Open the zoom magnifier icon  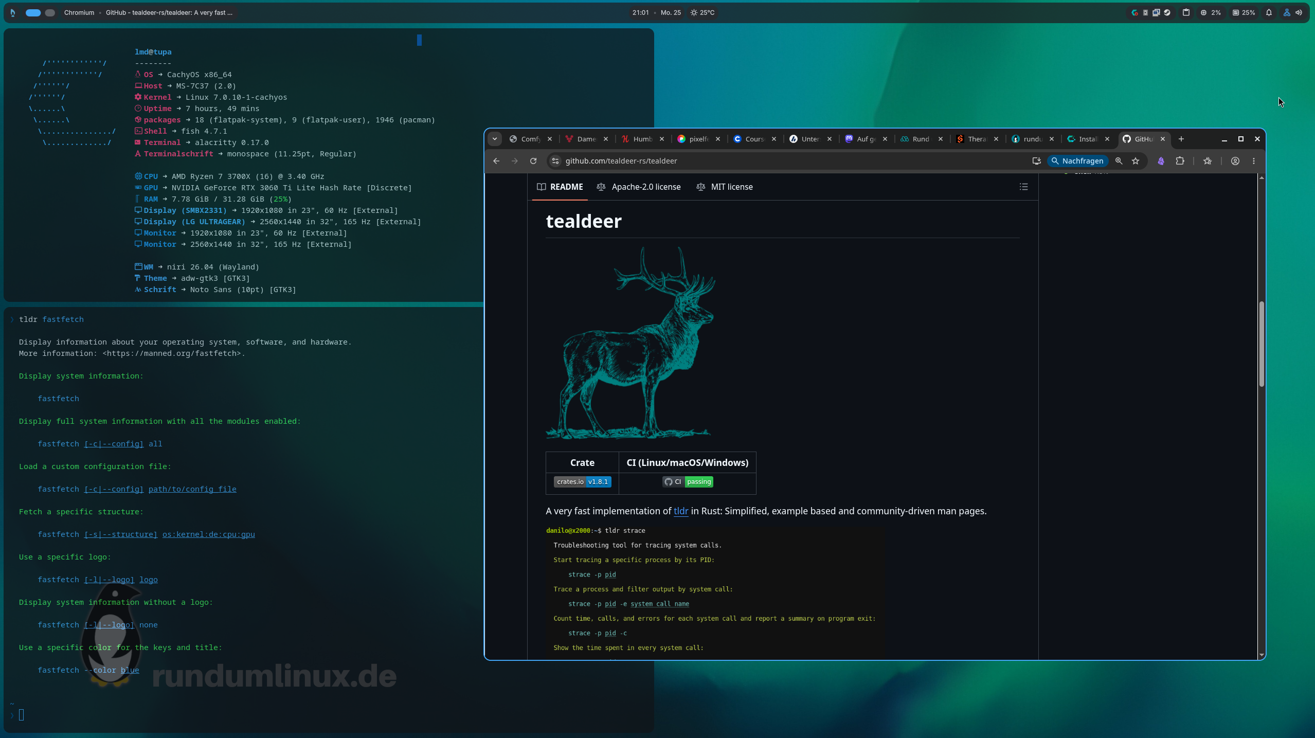click(1119, 161)
